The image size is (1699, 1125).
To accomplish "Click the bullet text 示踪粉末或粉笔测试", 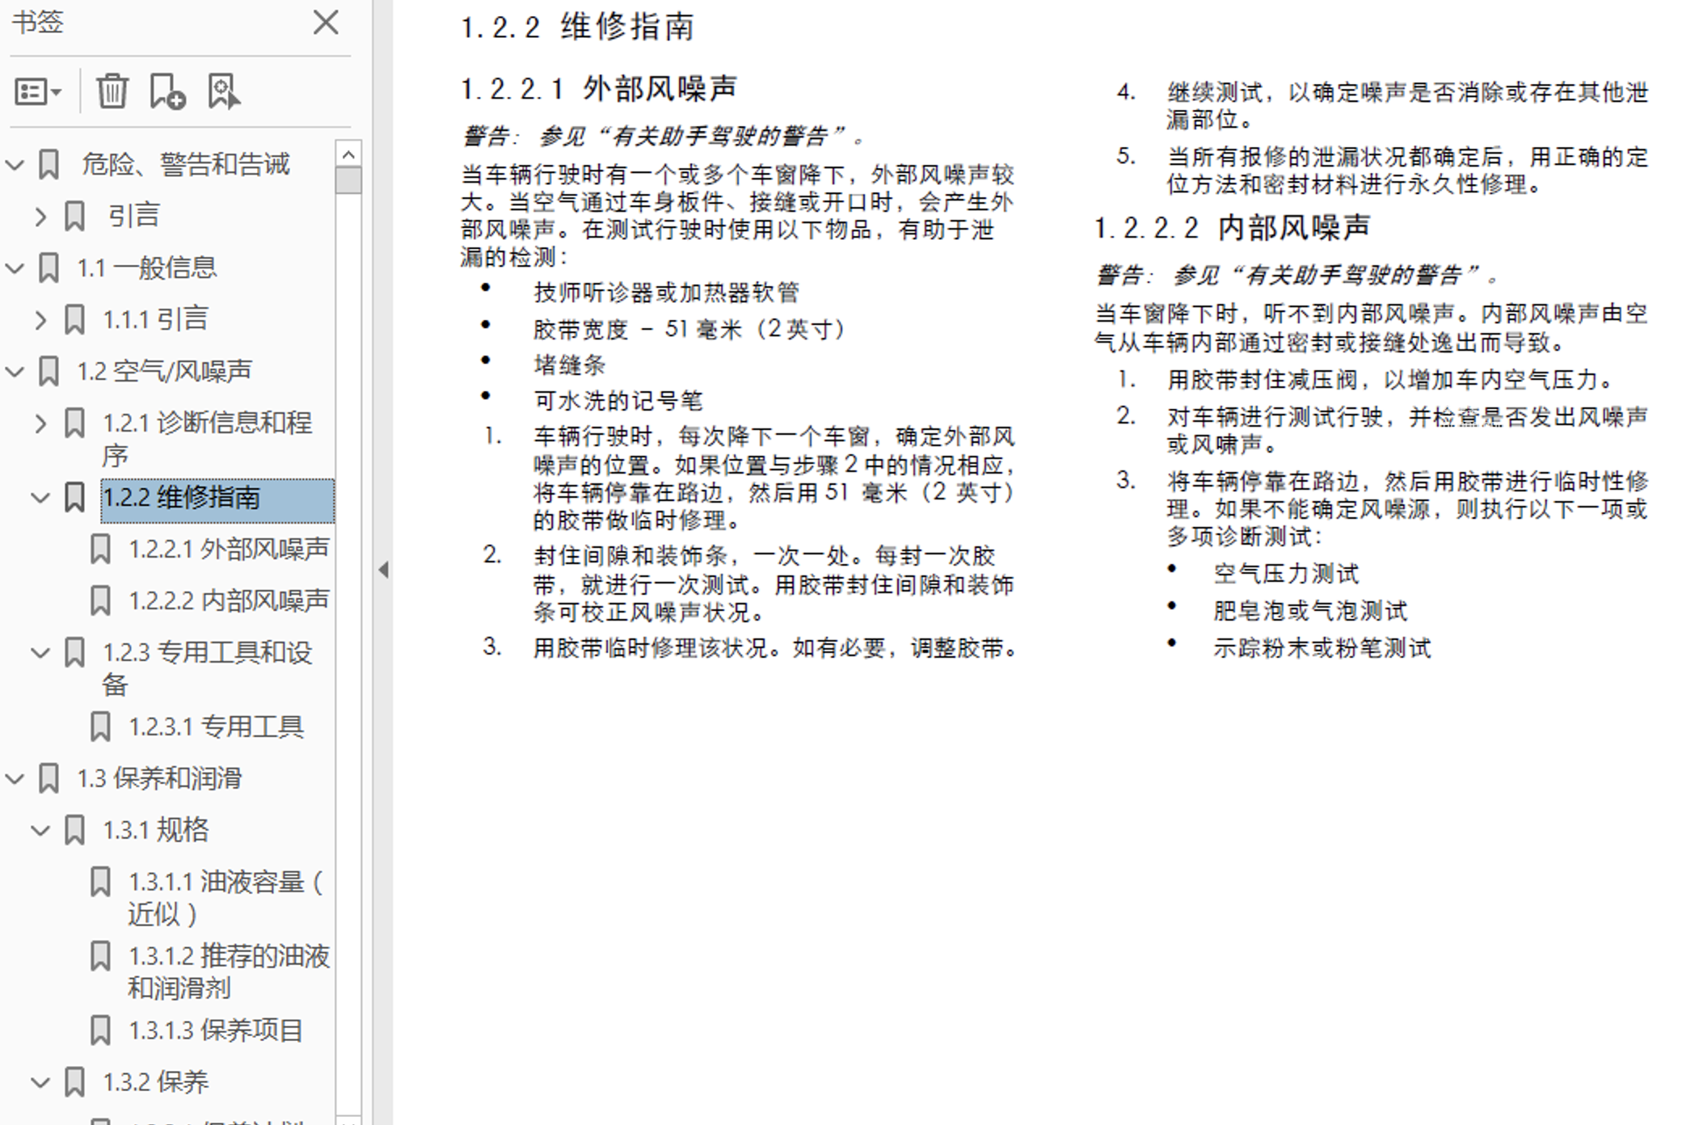I will [x=1322, y=649].
